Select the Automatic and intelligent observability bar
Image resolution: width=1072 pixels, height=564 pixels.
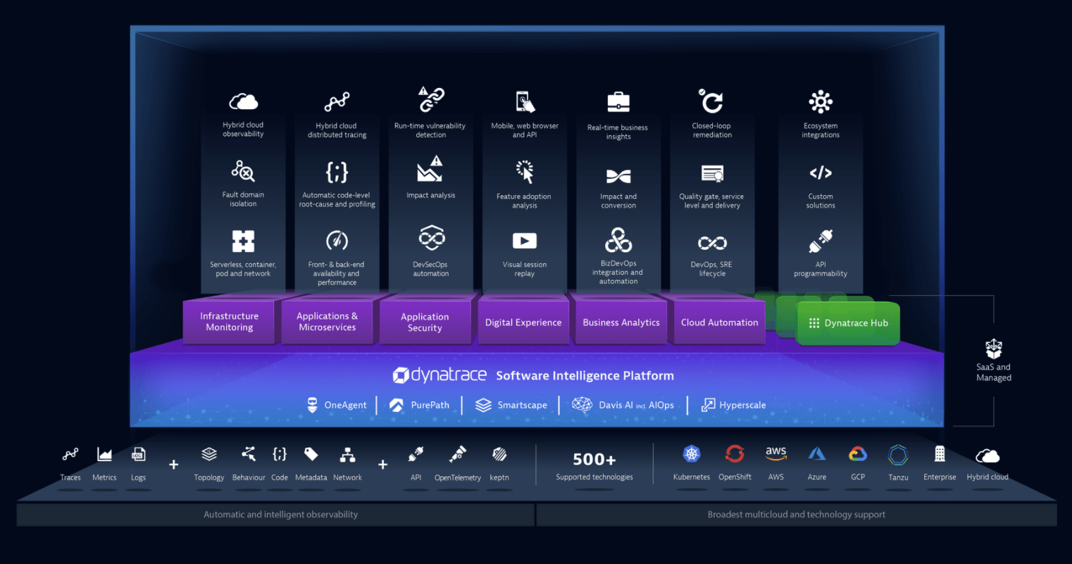280,514
